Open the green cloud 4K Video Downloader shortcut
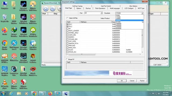Image resolution: width=172 pixels, height=96 pixels. 33,32
